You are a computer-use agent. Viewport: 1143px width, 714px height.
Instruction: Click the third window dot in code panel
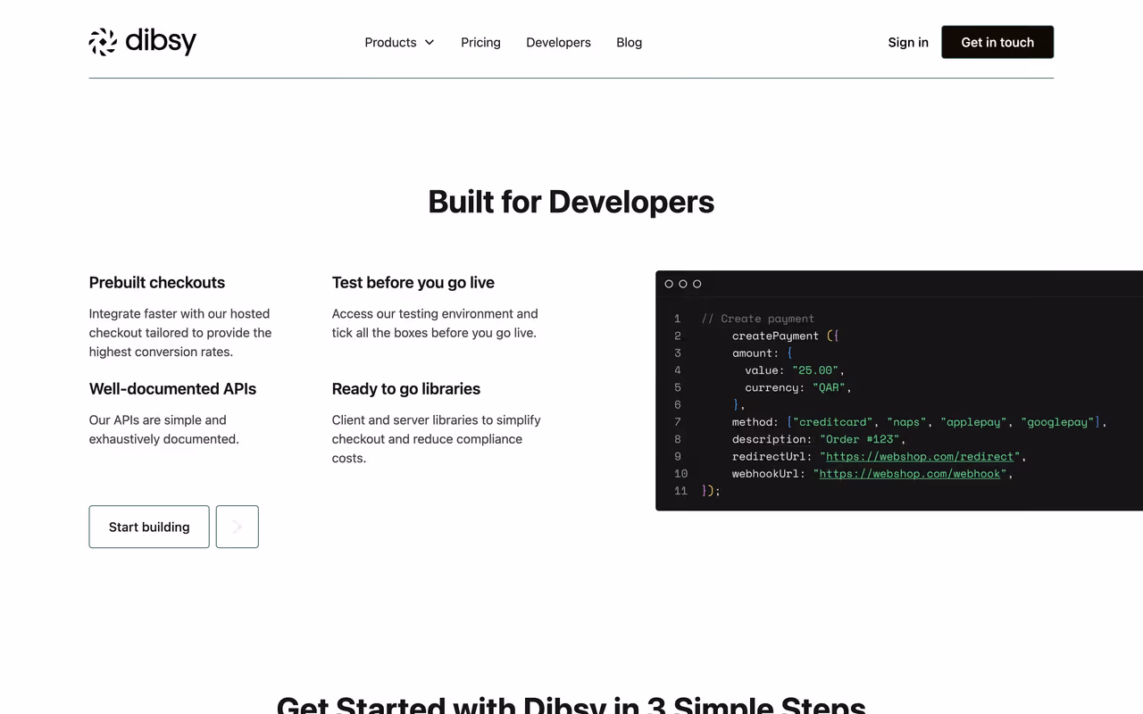697,284
